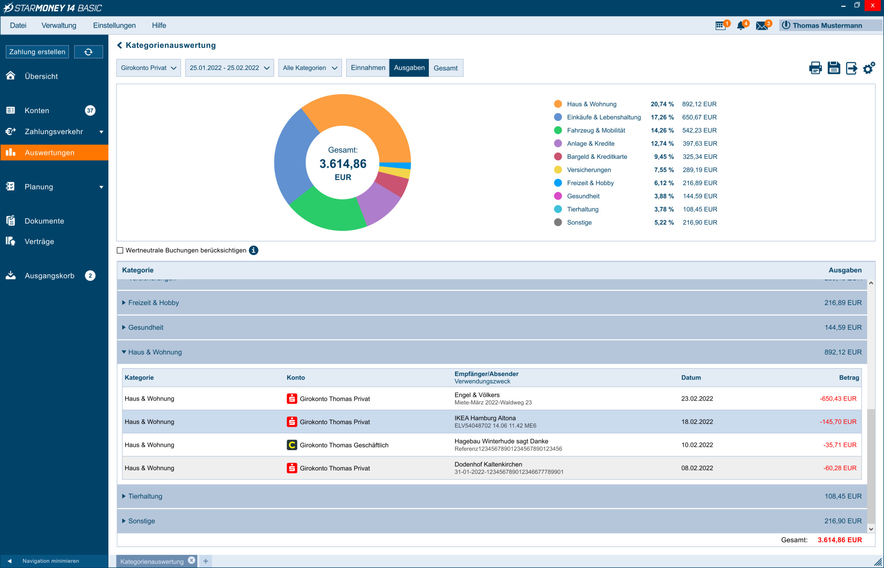Click the print icon
The width and height of the screenshot is (884, 568).
click(815, 68)
